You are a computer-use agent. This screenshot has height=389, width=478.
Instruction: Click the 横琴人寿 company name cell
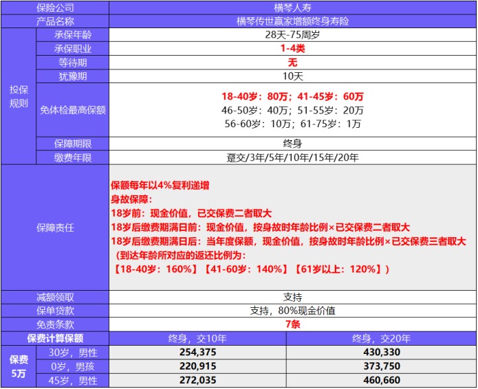[x=292, y=8]
